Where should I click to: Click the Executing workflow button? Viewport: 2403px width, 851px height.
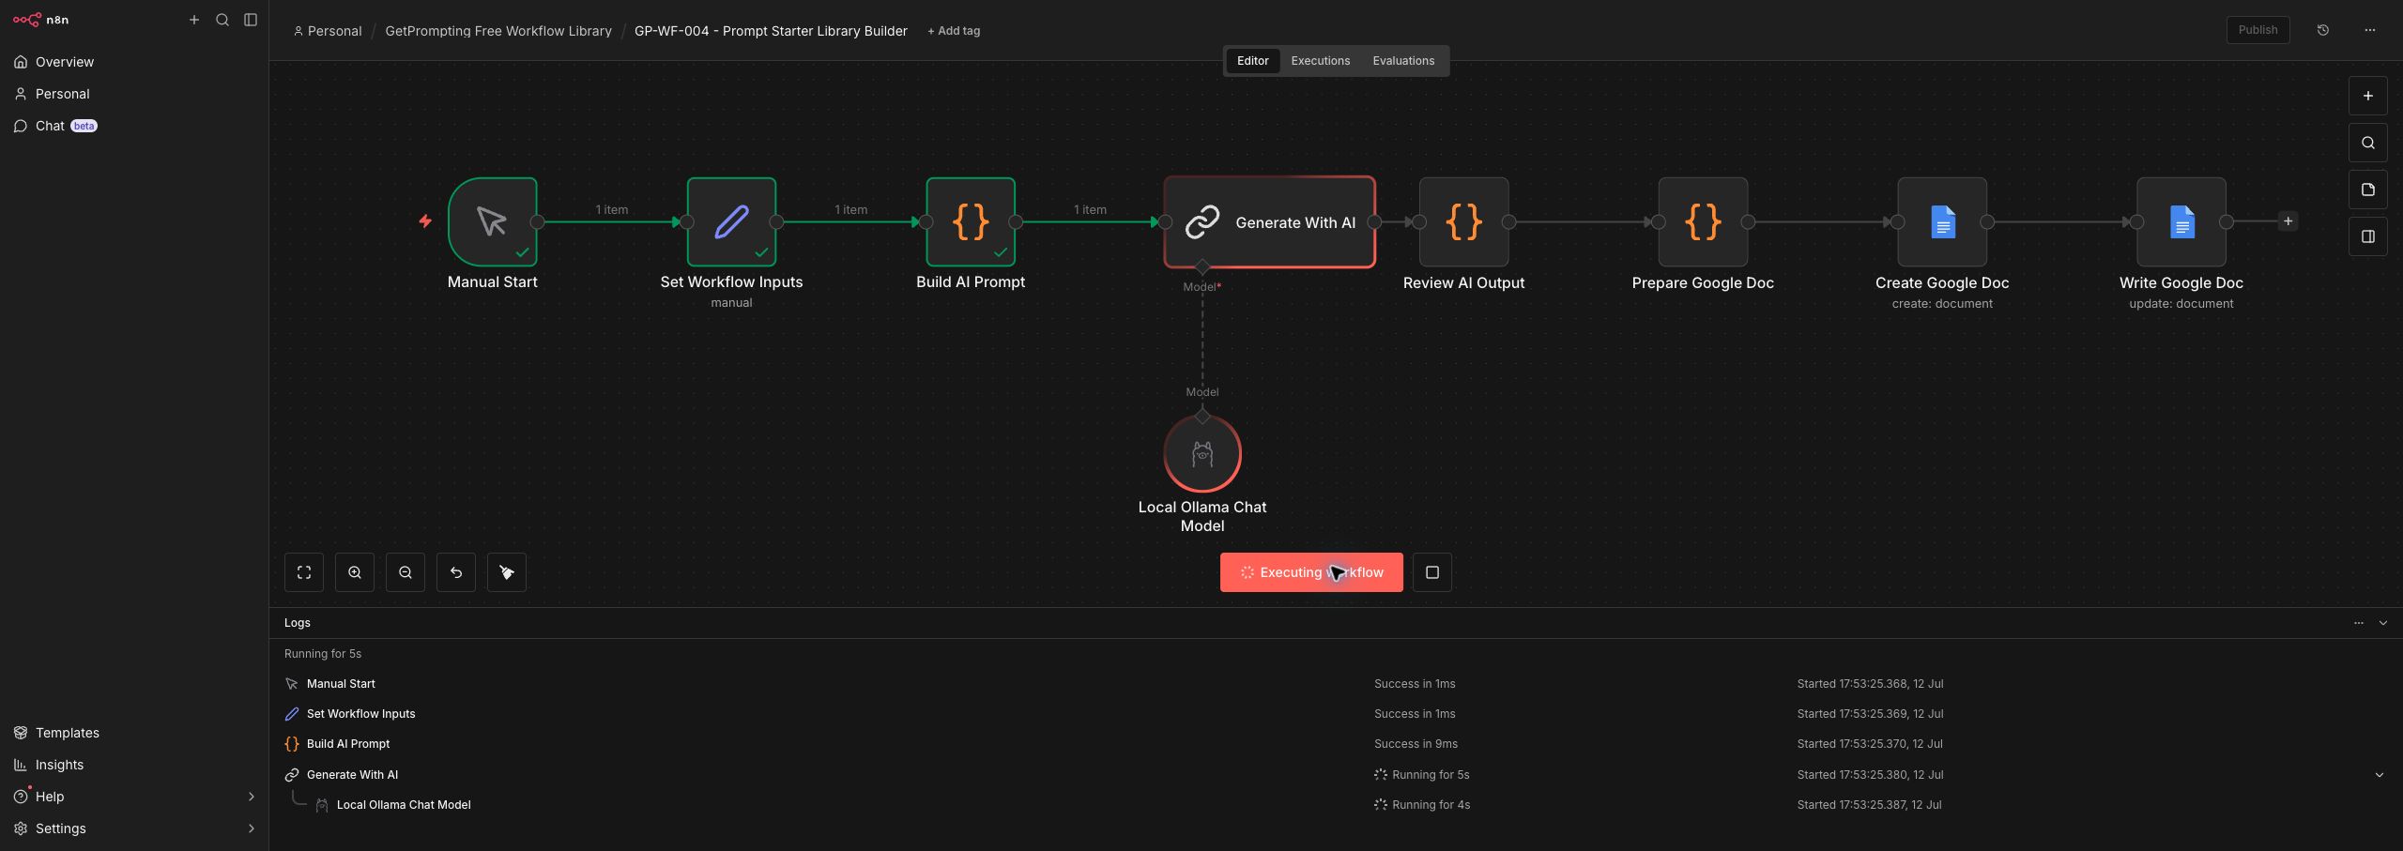[1311, 572]
